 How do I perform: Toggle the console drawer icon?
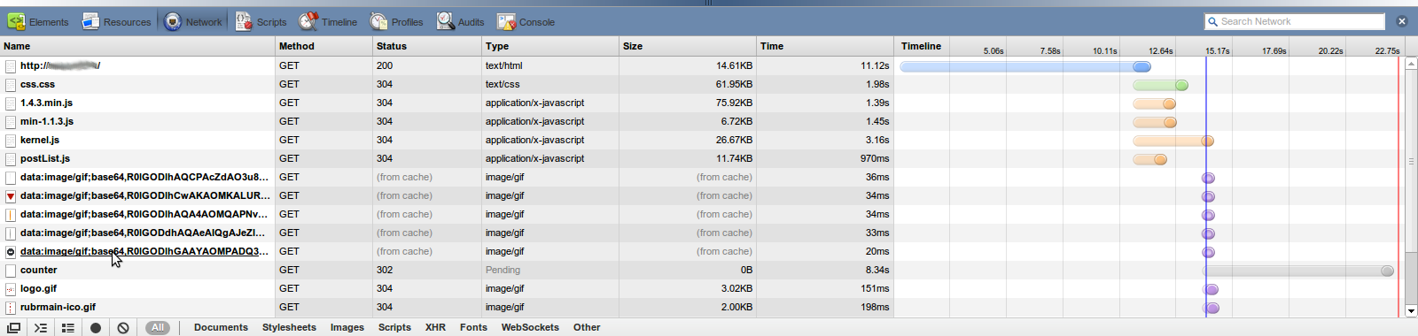click(41, 327)
